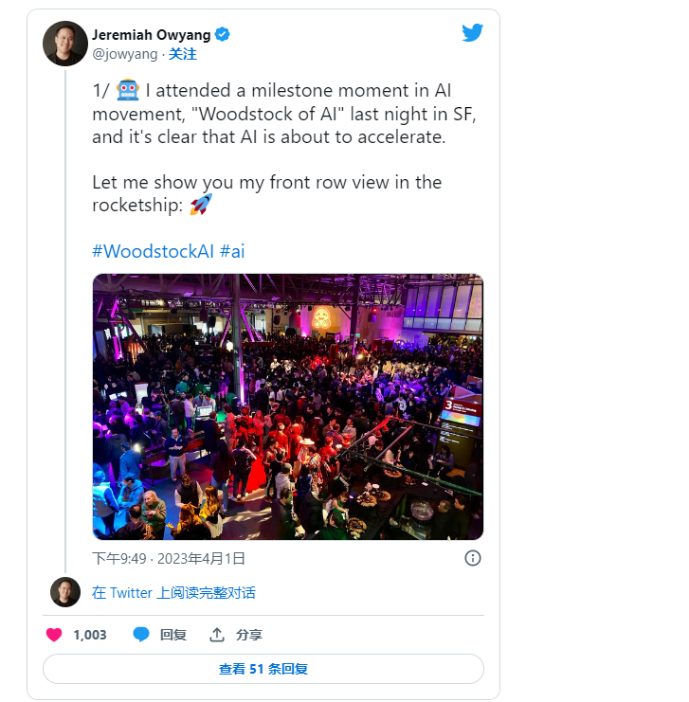The width and height of the screenshot is (689, 702).
Task: Click the share upload arrow icon
Action: (217, 635)
